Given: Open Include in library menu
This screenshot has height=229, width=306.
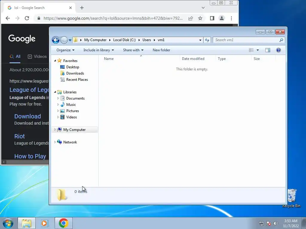Looking at the screenshot, I should click(x=99, y=50).
